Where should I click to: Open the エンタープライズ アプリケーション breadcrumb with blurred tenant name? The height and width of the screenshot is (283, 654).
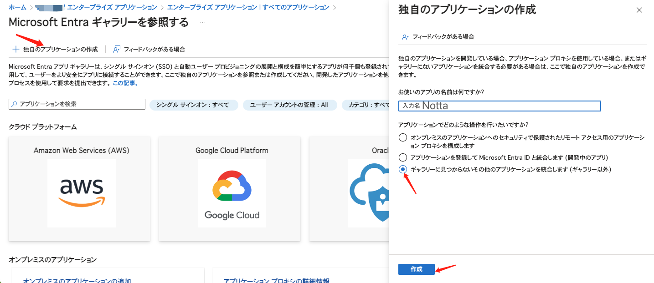tap(97, 8)
